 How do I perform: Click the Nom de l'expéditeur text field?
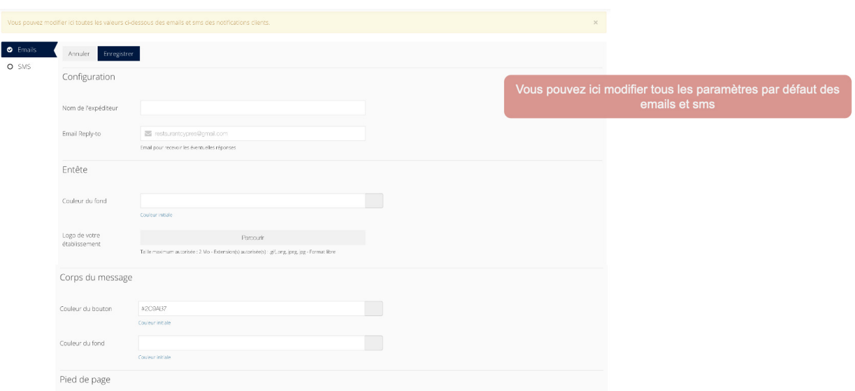click(x=253, y=108)
